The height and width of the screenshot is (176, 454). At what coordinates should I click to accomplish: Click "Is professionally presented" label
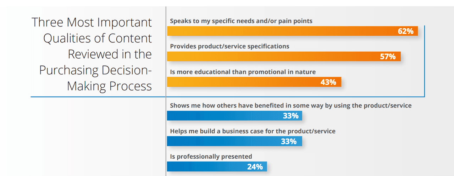pos(211,156)
